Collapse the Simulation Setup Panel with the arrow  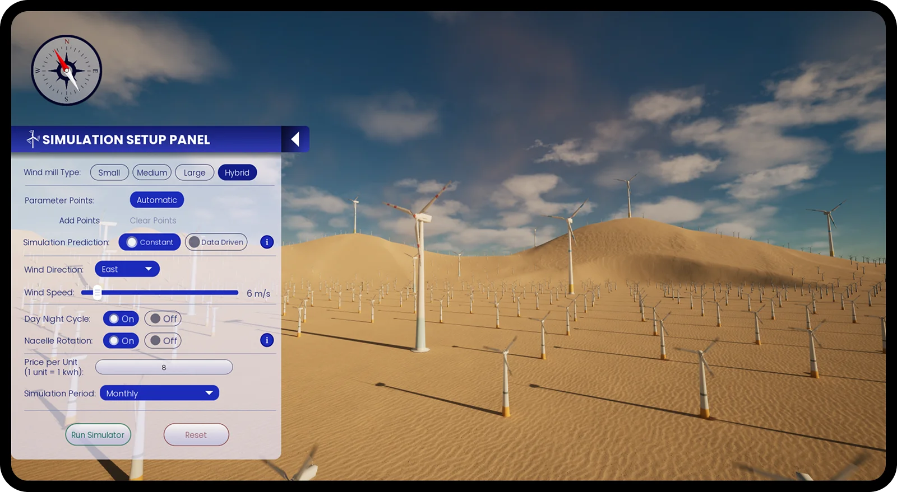[295, 139]
